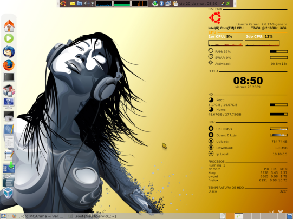Switch to the orange active workspace

point(230,216)
